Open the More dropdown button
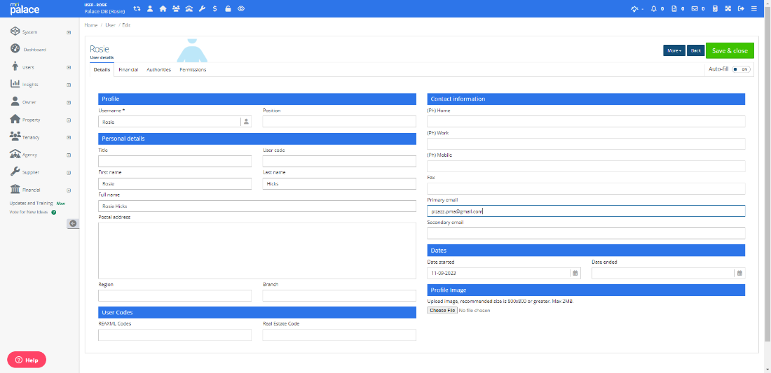This screenshot has width=771, height=373. pyautogui.click(x=674, y=50)
